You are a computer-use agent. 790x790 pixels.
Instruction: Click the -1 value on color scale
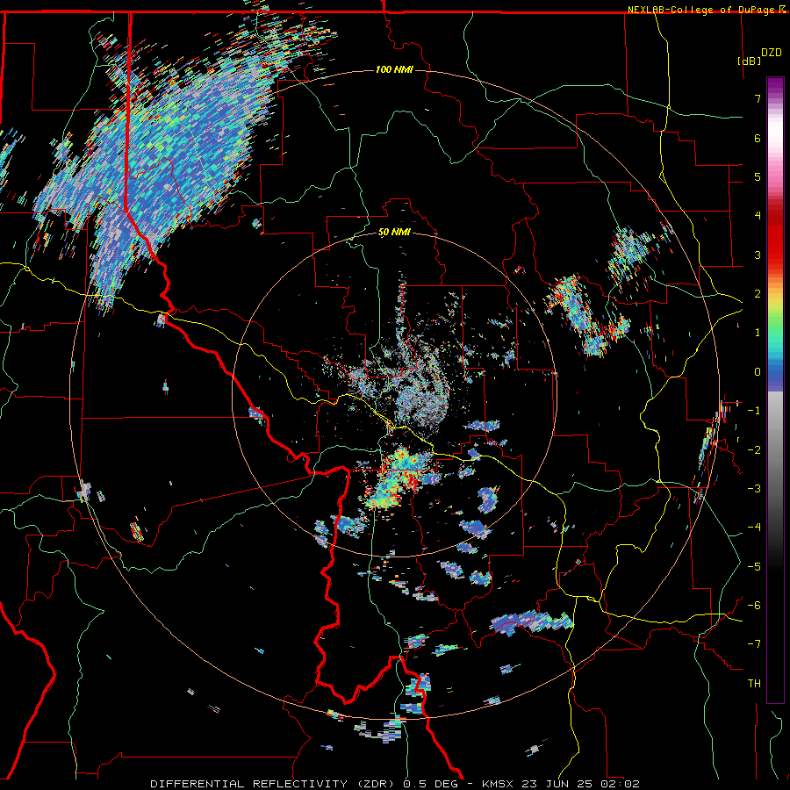tap(754, 411)
